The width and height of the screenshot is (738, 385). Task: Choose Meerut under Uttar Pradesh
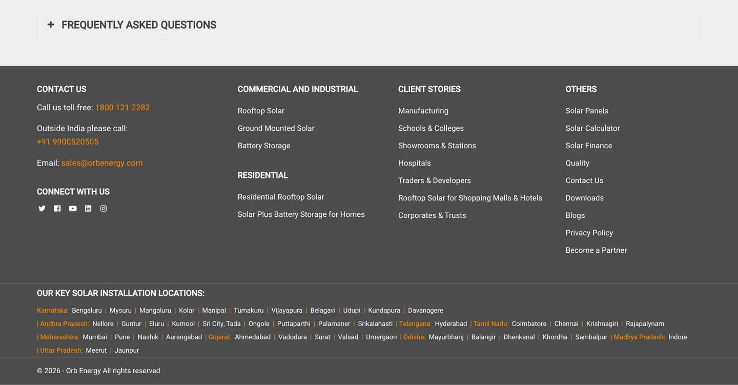point(96,351)
